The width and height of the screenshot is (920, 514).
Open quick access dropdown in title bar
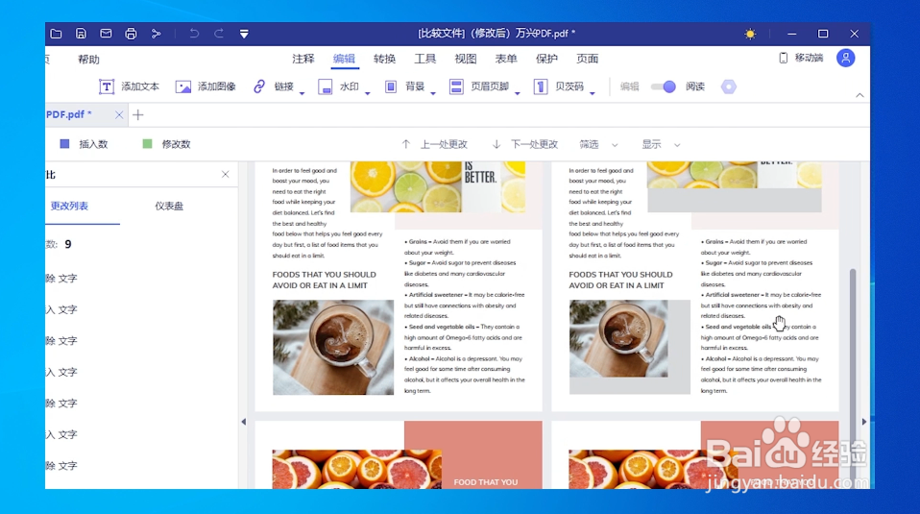(244, 34)
